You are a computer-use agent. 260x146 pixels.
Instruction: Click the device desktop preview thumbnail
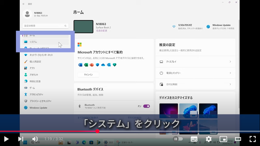83,27
